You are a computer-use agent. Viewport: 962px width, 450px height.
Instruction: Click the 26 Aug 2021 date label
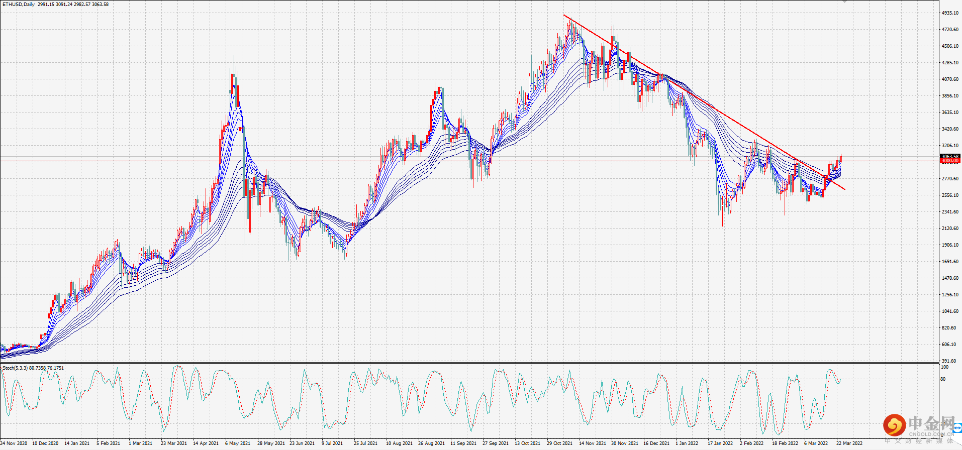431,443
